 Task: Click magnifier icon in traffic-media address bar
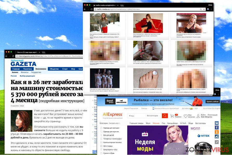click(x=201, y=9)
